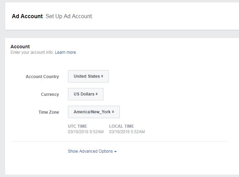Click the up-down arrows beside America/New_York
The height and width of the screenshot is (177, 239).
click(x=113, y=112)
